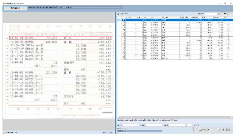
Task: Tick checkbox of the 2011/11/29 row
Action: pyautogui.click(x=124, y=32)
